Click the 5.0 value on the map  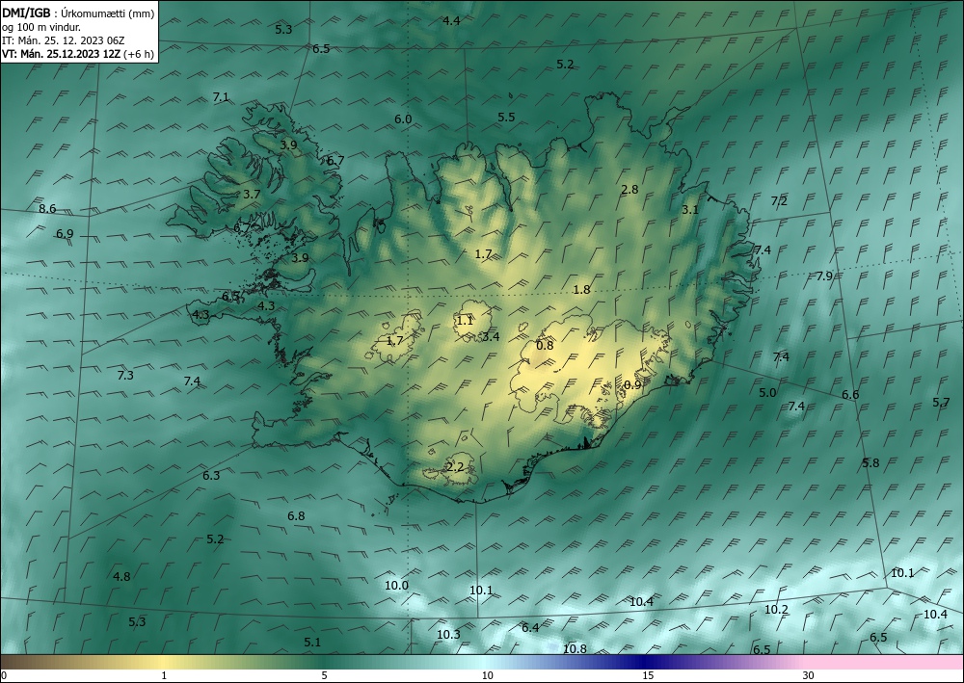point(767,393)
